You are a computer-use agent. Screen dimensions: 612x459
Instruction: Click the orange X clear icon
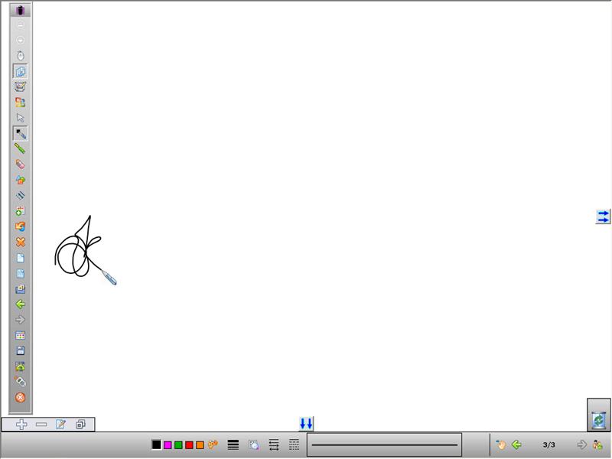(x=21, y=242)
